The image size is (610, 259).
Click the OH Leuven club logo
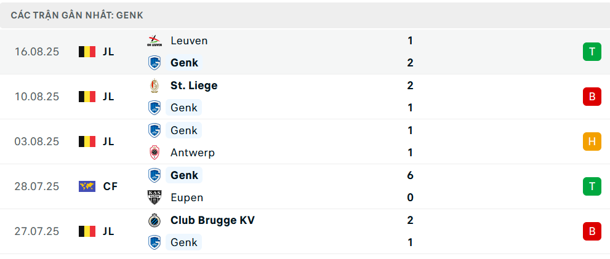(154, 41)
